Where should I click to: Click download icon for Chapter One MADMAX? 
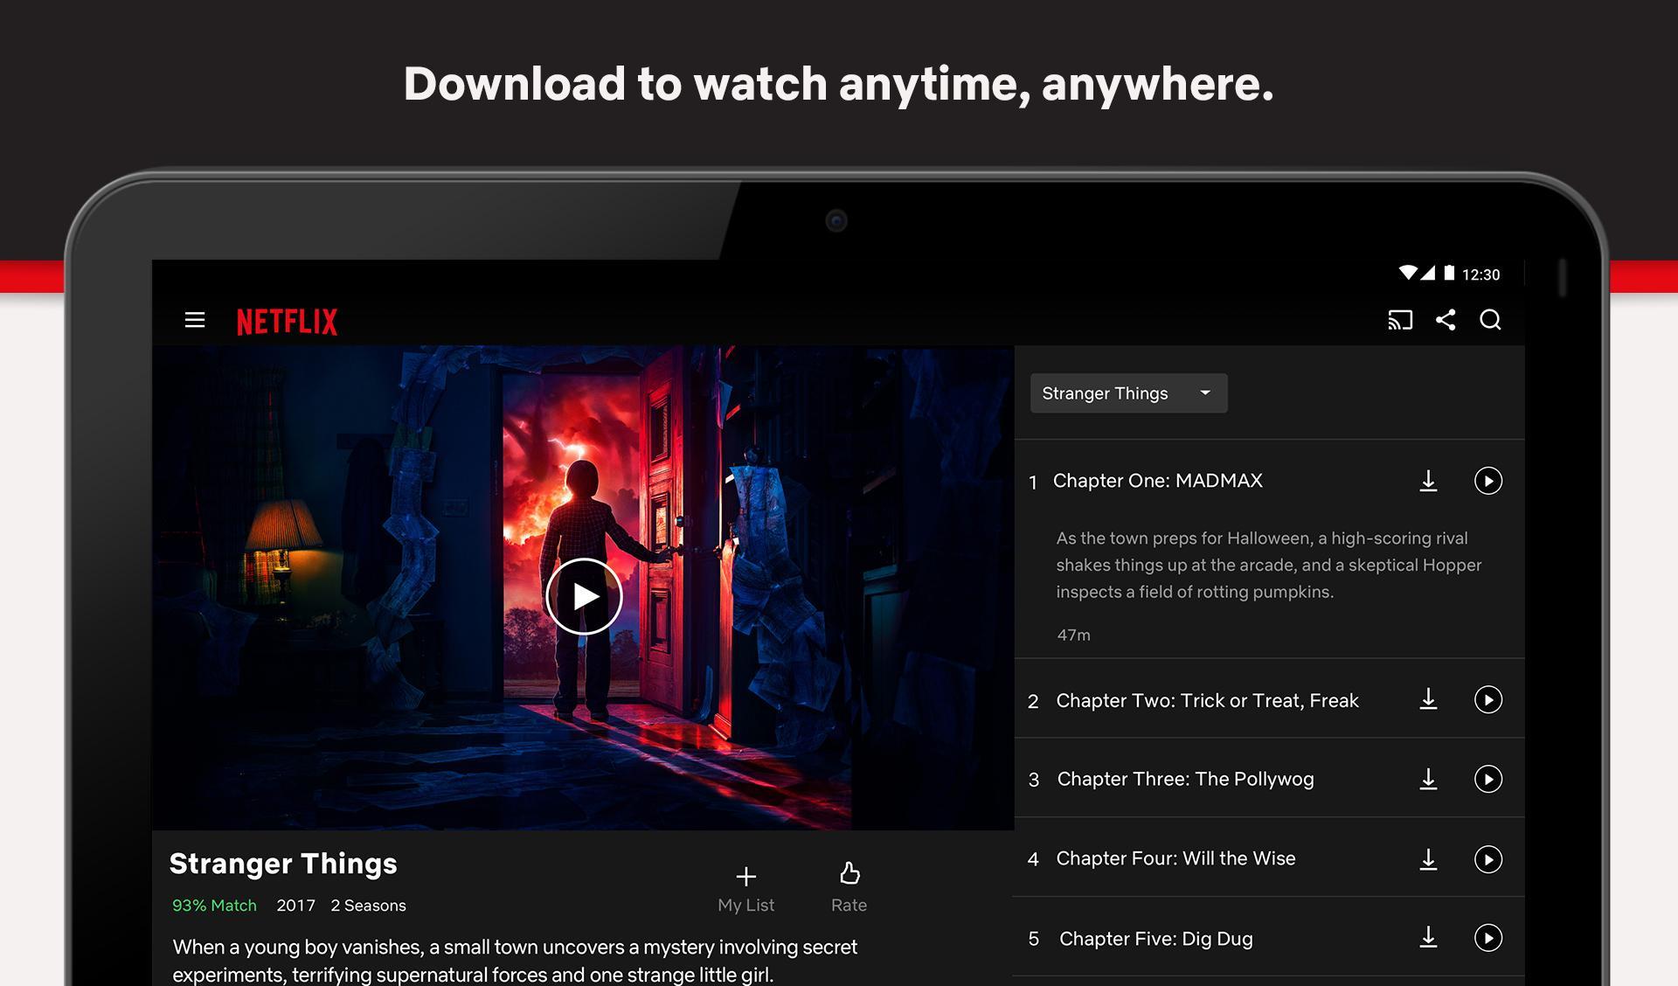(x=1429, y=479)
